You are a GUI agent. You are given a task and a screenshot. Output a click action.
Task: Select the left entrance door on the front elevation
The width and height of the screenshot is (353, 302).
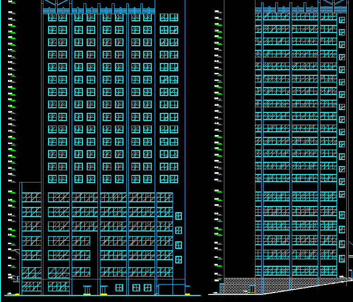pyautogui.click(x=87, y=289)
